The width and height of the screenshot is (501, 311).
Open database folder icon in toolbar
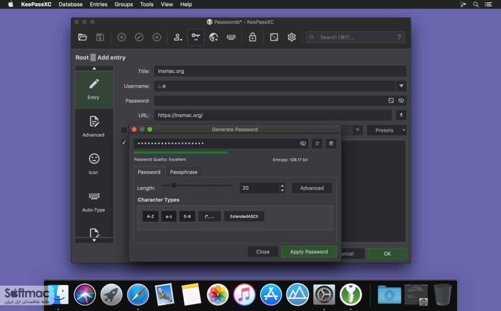82,37
